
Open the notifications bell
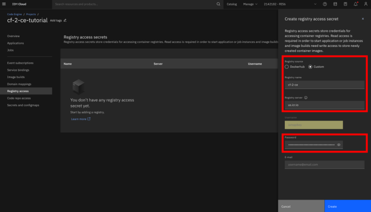click(356, 4)
